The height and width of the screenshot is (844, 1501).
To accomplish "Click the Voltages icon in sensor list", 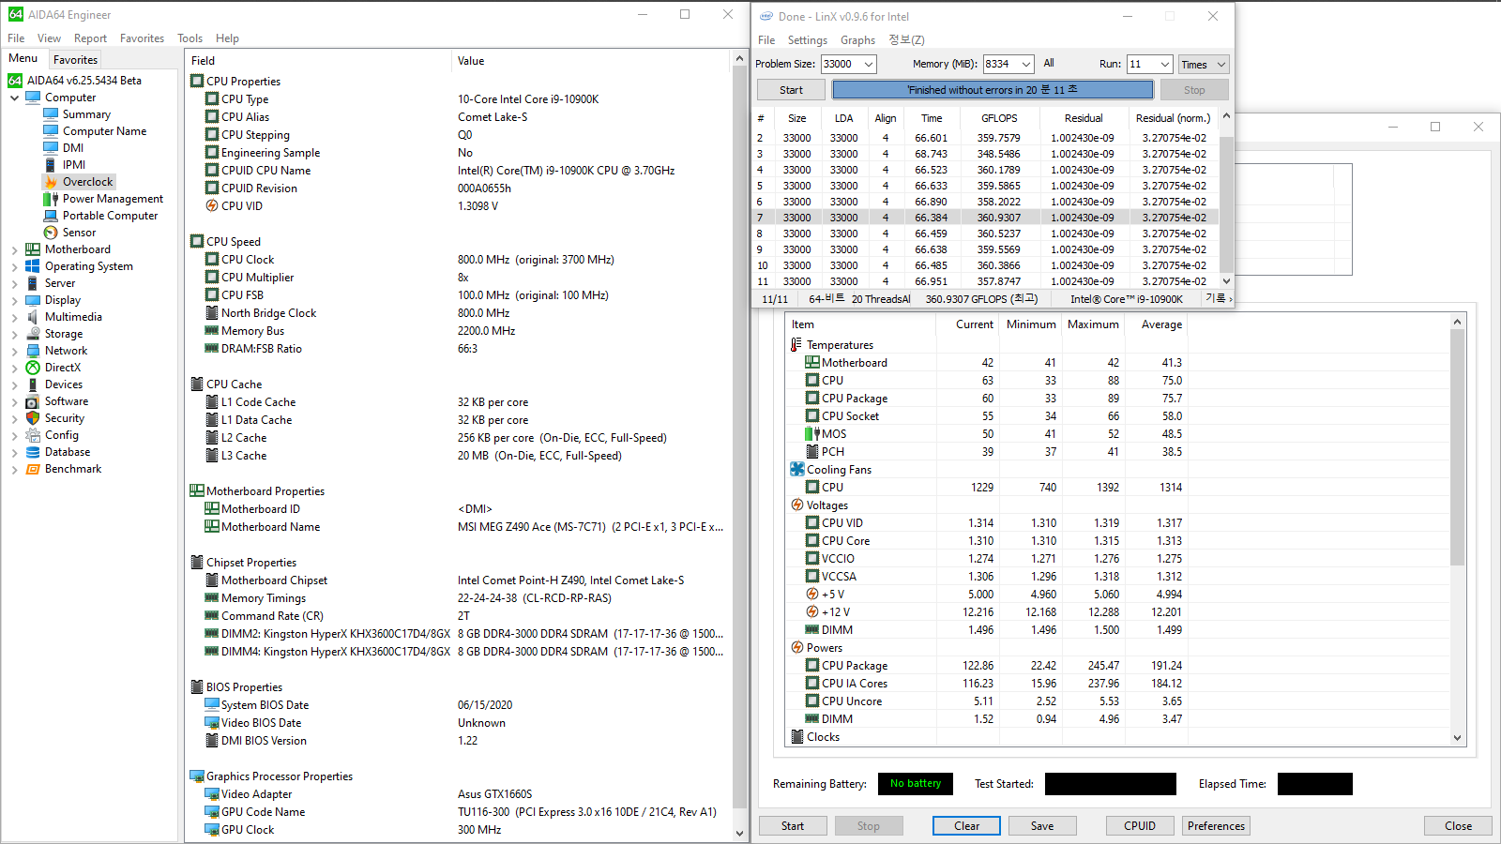I will [797, 505].
